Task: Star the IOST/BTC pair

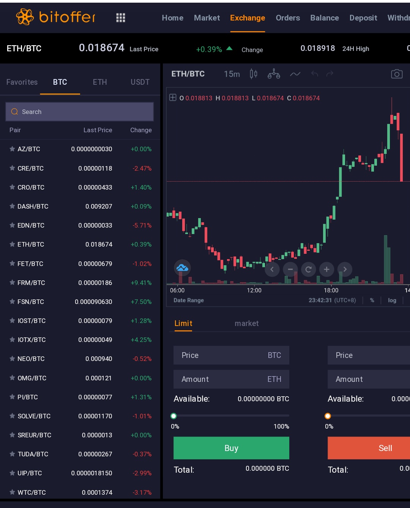Action: [x=12, y=320]
